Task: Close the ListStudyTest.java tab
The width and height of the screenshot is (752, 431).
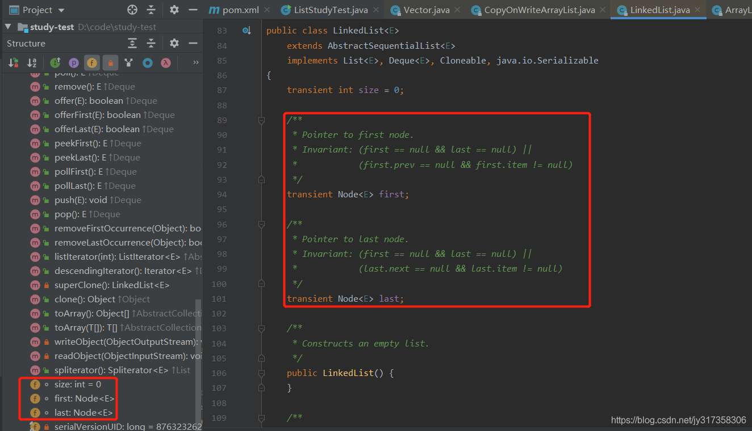Action: 375,10
